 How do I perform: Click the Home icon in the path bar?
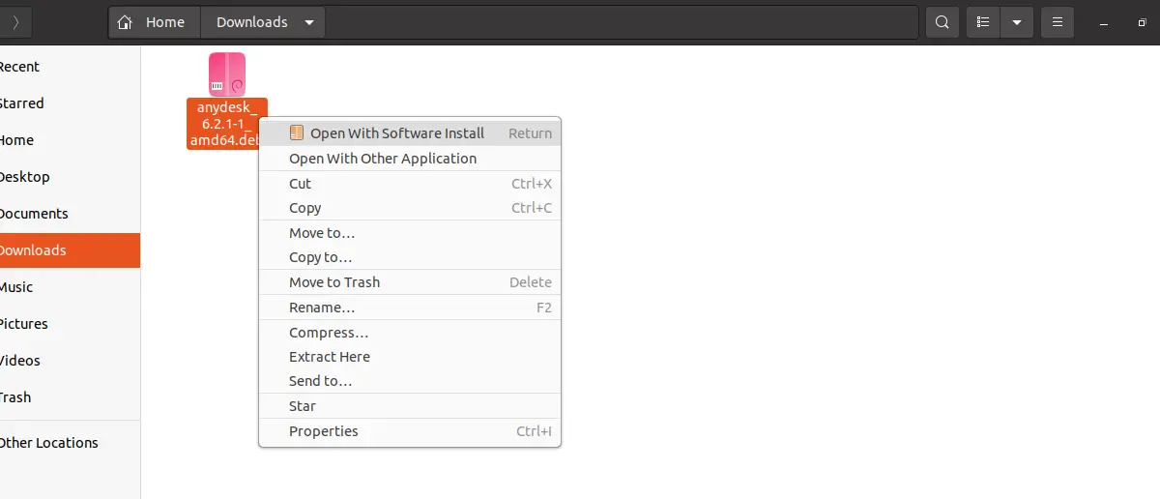[x=125, y=21]
